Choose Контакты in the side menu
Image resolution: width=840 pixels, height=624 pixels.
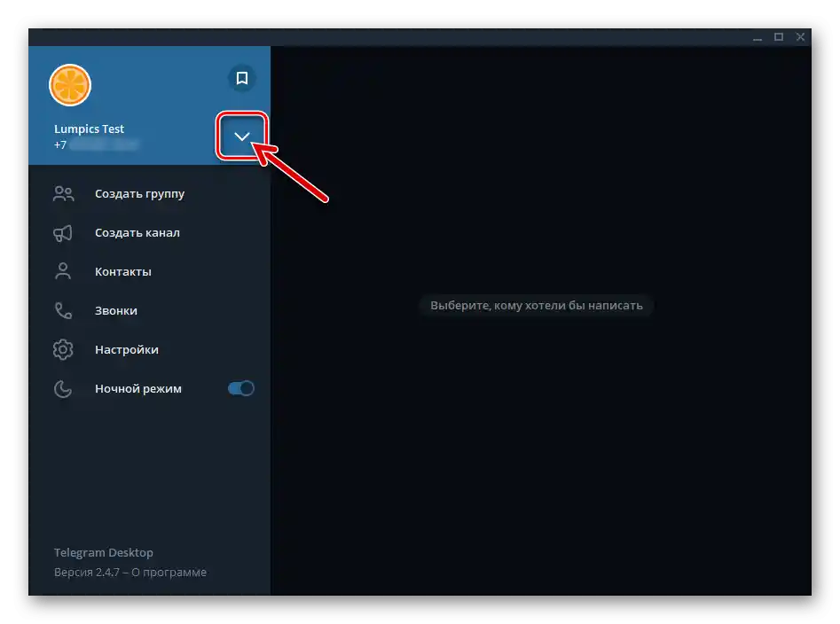[x=122, y=271]
